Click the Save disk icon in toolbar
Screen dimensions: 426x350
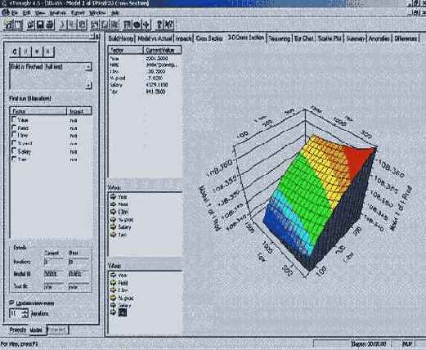tap(40, 25)
